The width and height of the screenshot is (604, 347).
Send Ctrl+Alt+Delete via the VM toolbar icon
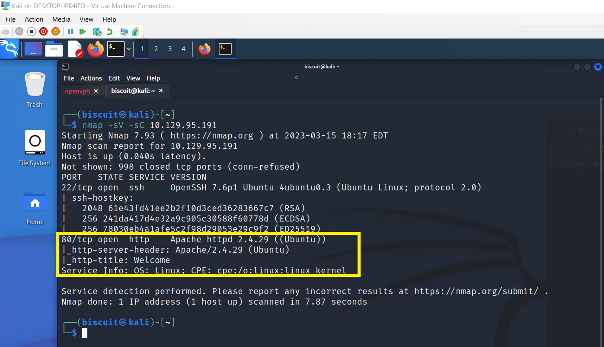[5, 32]
